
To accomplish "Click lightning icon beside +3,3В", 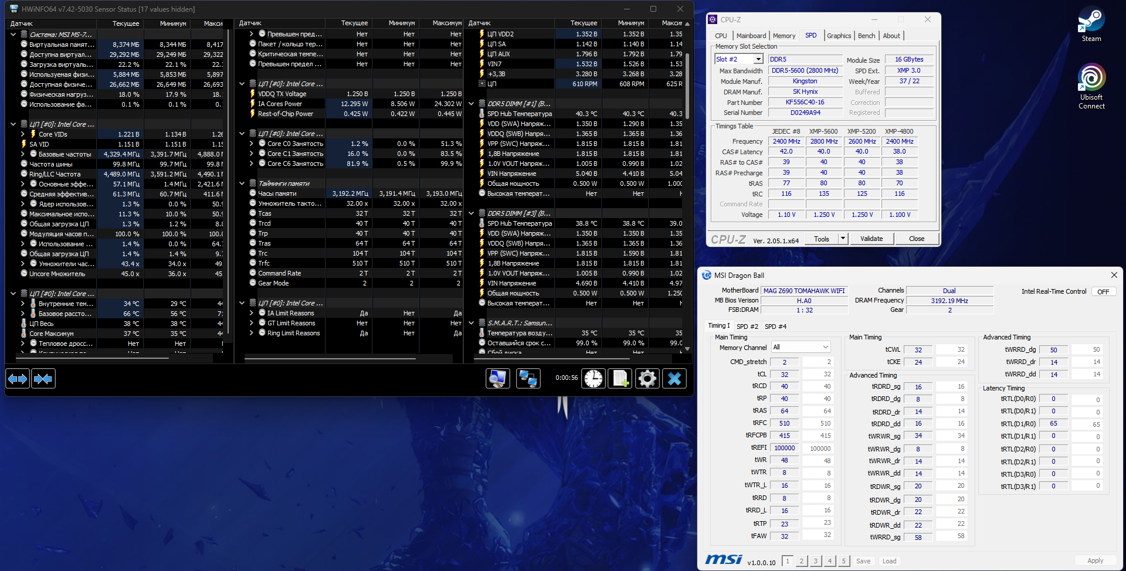I will pyautogui.click(x=482, y=74).
